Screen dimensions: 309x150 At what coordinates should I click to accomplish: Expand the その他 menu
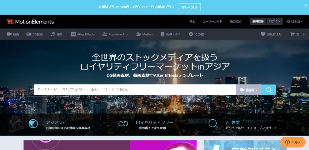tap(196, 34)
